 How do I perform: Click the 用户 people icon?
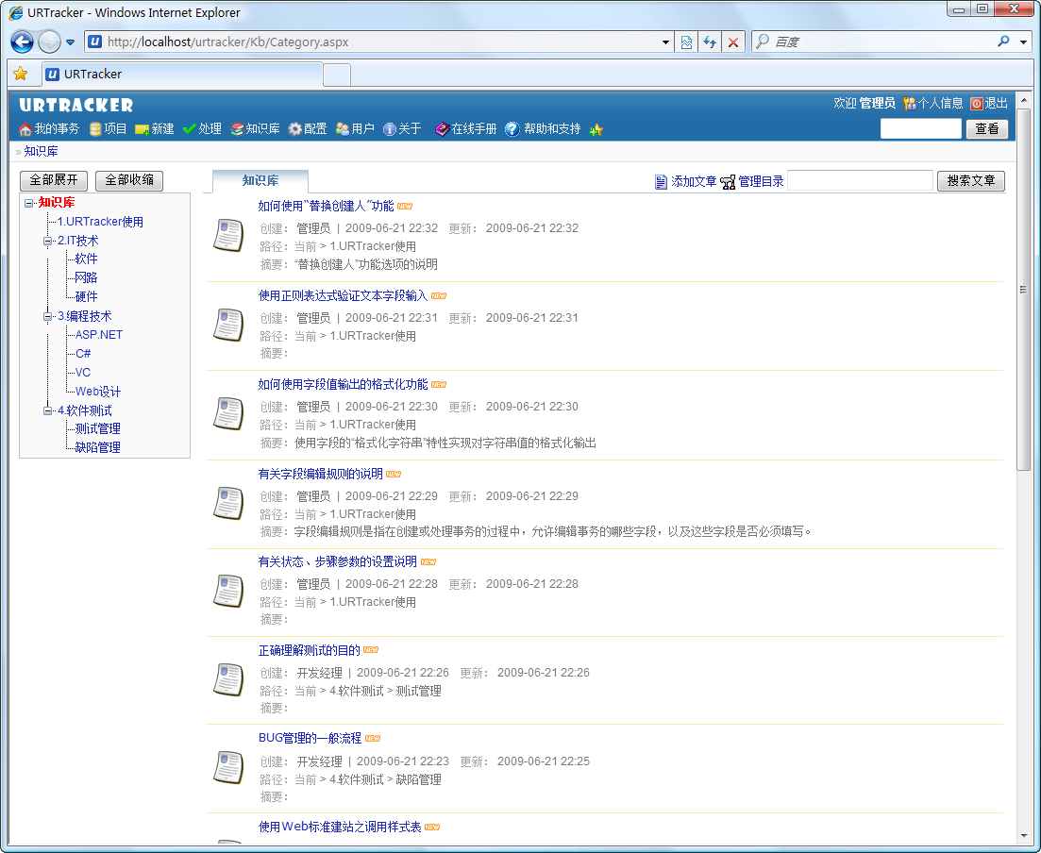click(343, 128)
